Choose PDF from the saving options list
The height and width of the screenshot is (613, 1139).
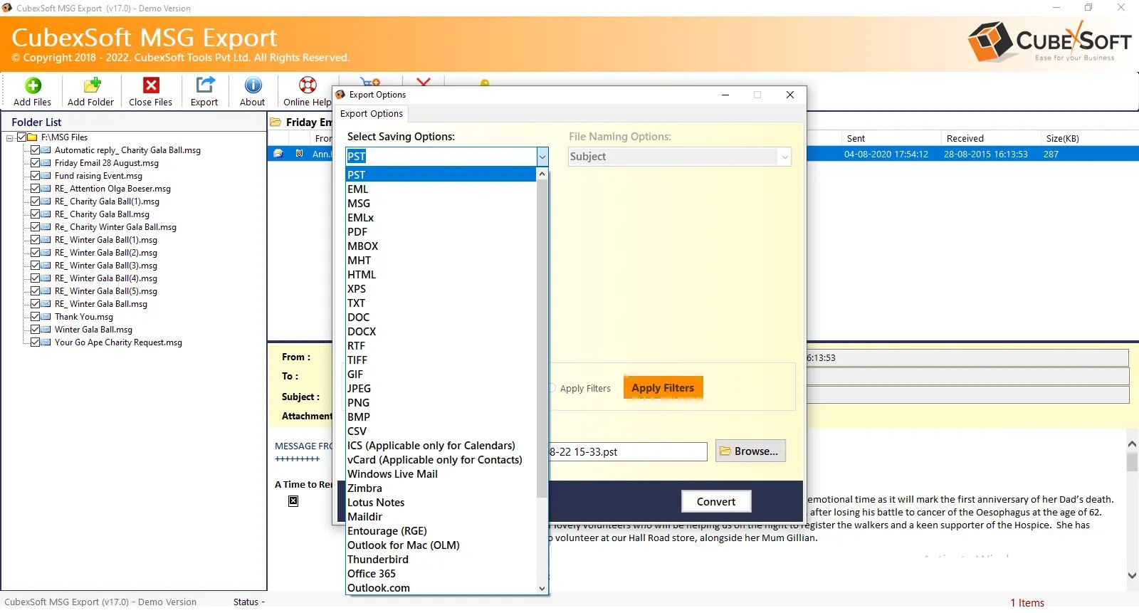[441, 232]
